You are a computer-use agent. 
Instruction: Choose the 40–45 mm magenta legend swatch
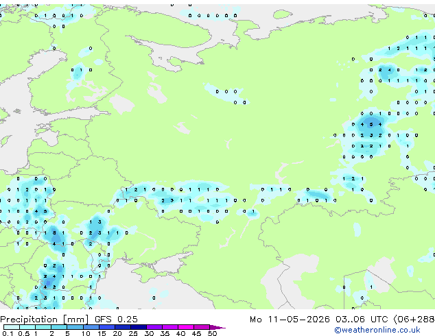coord(186,327)
